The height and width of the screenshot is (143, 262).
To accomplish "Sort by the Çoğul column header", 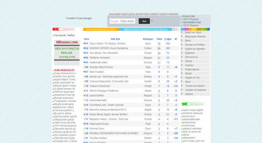I will coord(168,39).
